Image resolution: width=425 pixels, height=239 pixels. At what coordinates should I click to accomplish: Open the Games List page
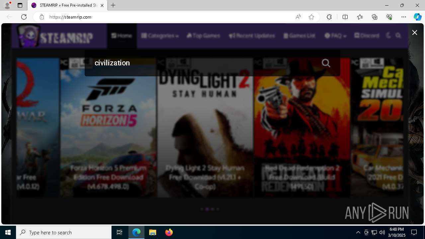click(299, 36)
